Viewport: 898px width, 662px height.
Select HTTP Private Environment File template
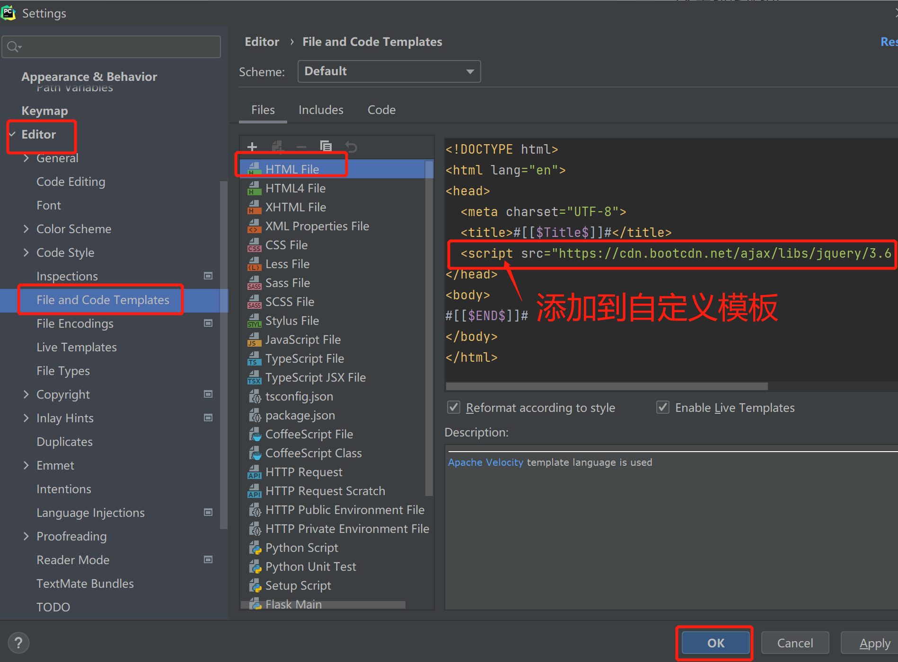pos(347,529)
